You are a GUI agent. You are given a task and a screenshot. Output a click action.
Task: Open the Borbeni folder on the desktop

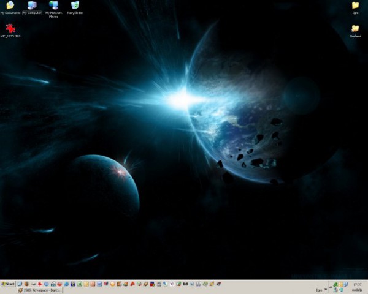355,31
